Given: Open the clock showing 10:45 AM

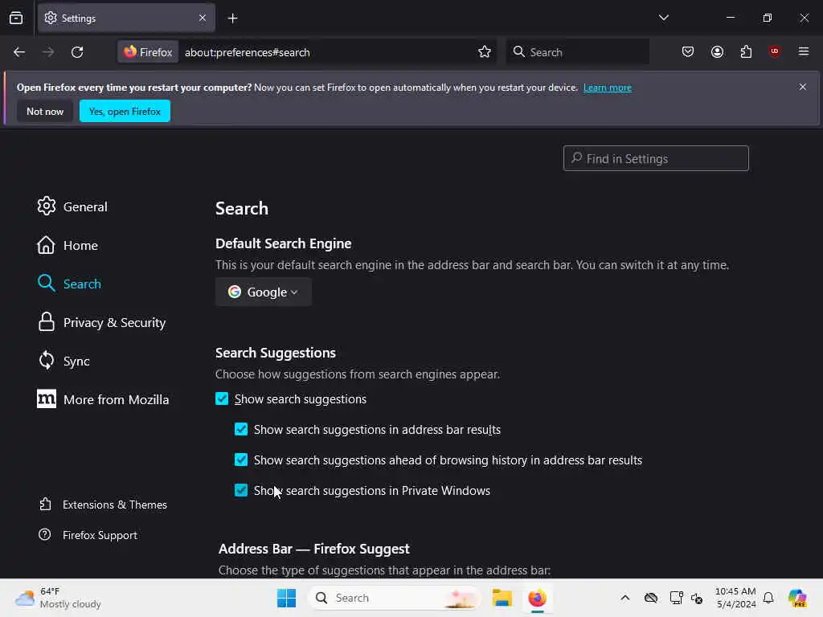Looking at the screenshot, I should (x=735, y=598).
